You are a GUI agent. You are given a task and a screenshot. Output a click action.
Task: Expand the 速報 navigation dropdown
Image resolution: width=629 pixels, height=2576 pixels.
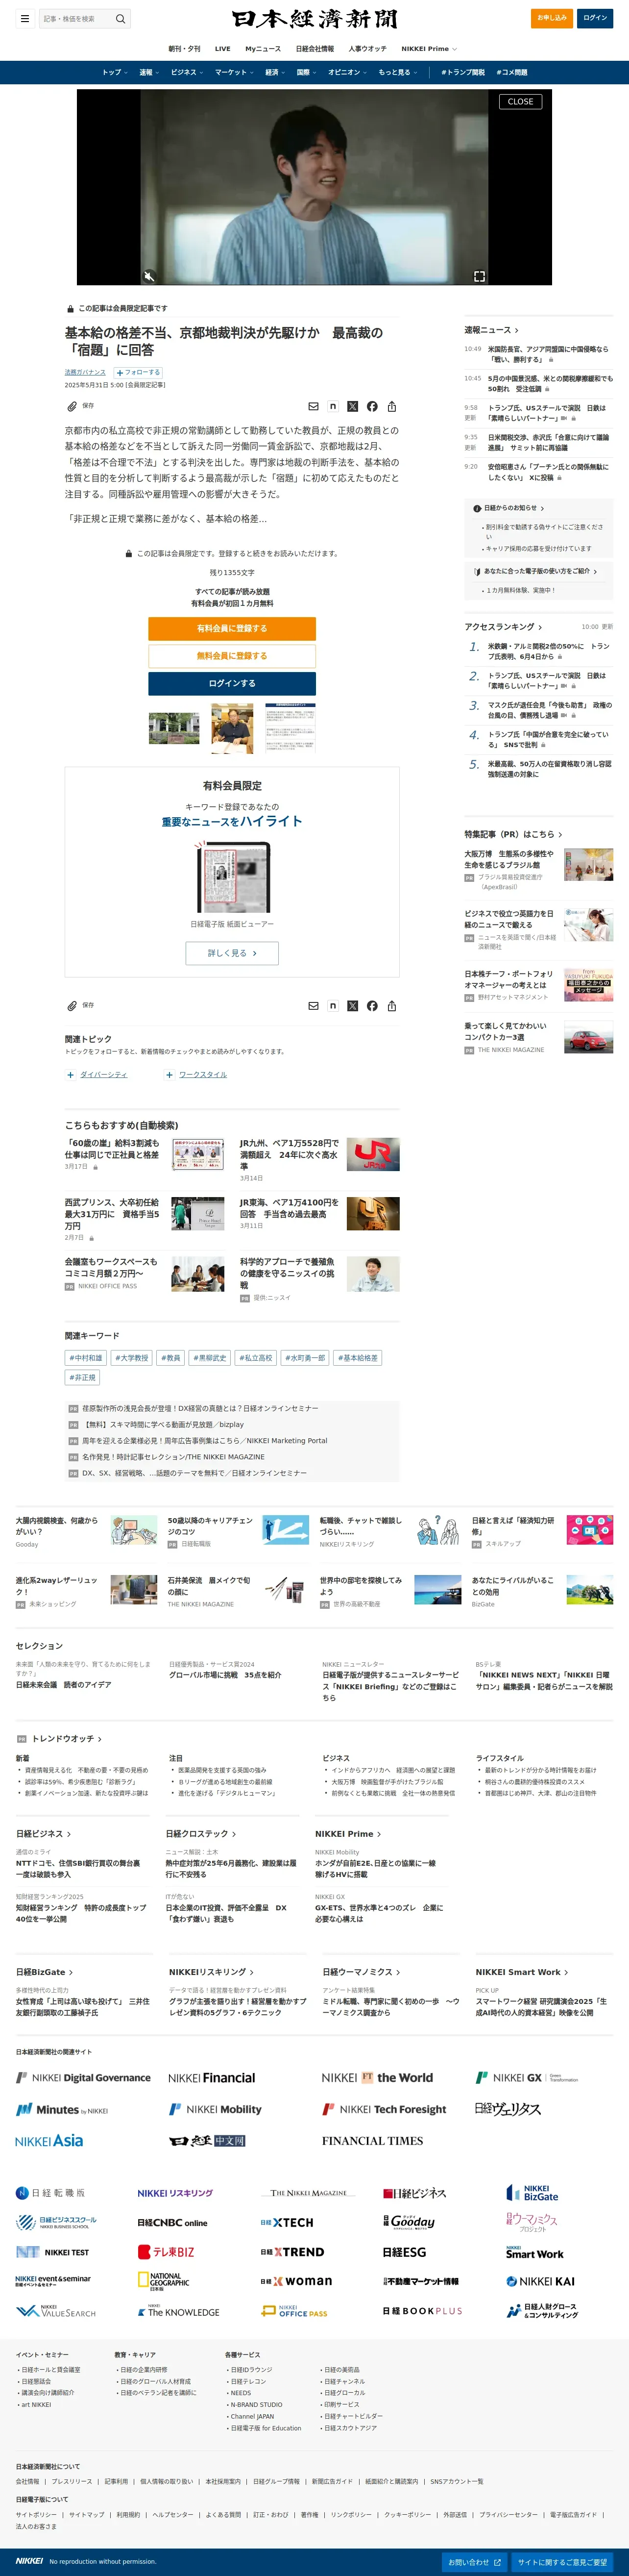tap(149, 72)
